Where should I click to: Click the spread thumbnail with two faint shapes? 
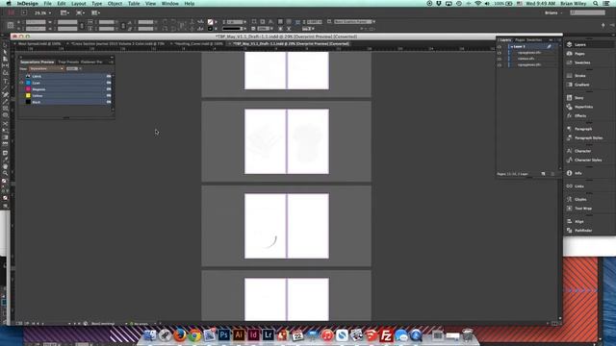tap(287, 141)
